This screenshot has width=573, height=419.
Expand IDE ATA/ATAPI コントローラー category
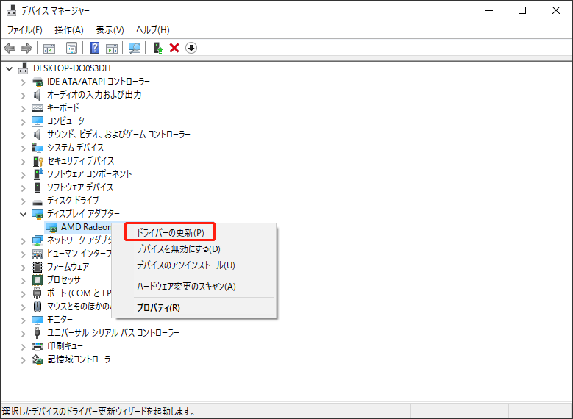24,82
